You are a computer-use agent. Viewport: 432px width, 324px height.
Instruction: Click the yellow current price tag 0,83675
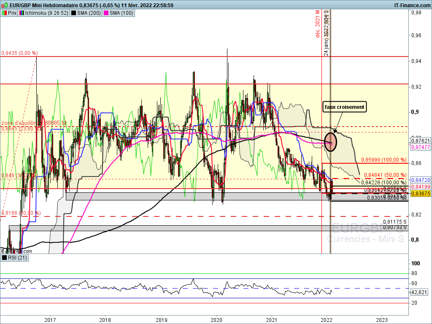(x=419, y=193)
